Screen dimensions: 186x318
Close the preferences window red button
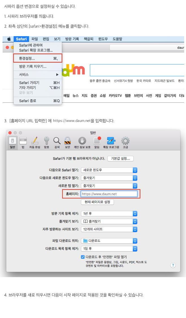click(x=10, y=133)
